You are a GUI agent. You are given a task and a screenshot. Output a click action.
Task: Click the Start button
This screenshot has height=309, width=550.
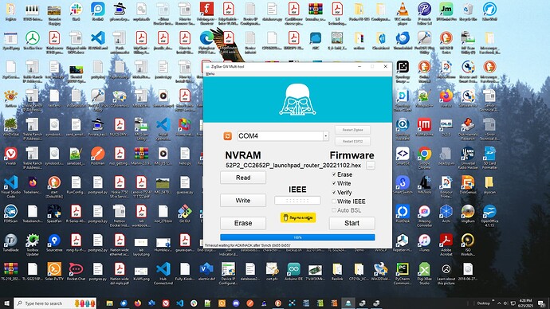(x=352, y=223)
